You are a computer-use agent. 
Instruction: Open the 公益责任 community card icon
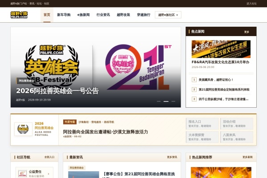(23, 174)
